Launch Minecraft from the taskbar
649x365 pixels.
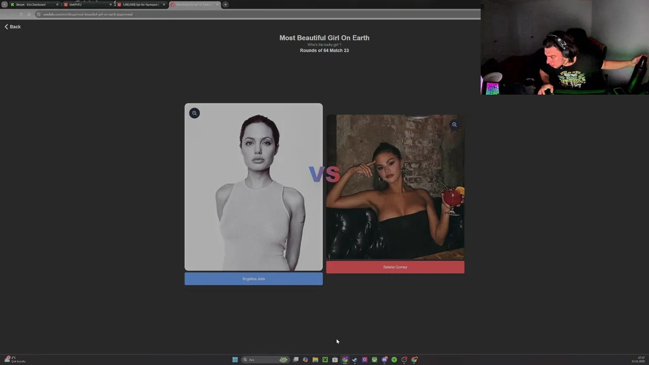click(325, 360)
